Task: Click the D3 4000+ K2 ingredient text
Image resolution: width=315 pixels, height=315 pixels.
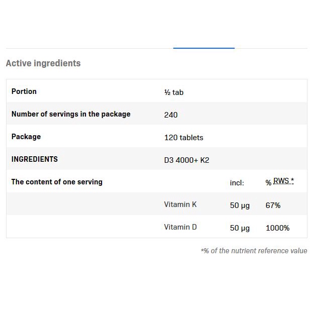Action: [x=185, y=160]
